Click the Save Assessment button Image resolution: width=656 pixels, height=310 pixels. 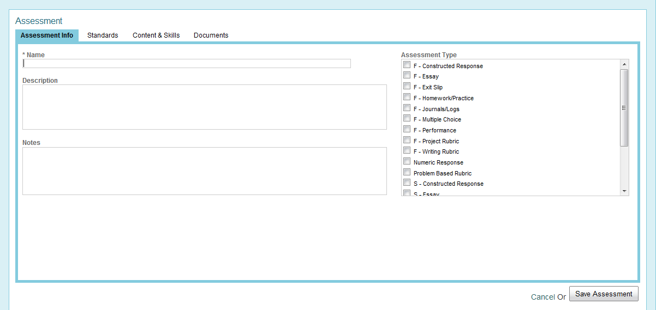pos(604,294)
